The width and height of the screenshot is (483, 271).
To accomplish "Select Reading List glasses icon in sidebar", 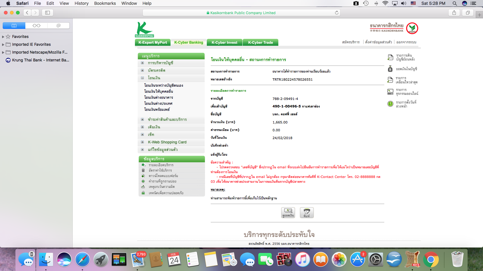I will [x=37, y=26].
